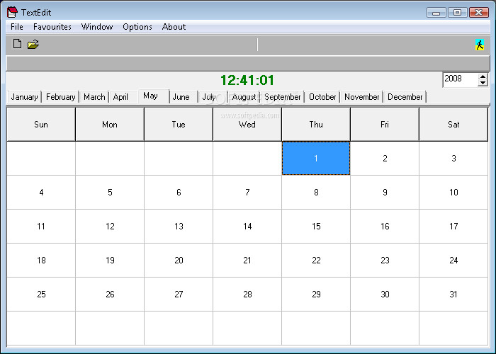Switch to the December tab

pyautogui.click(x=405, y=97)
